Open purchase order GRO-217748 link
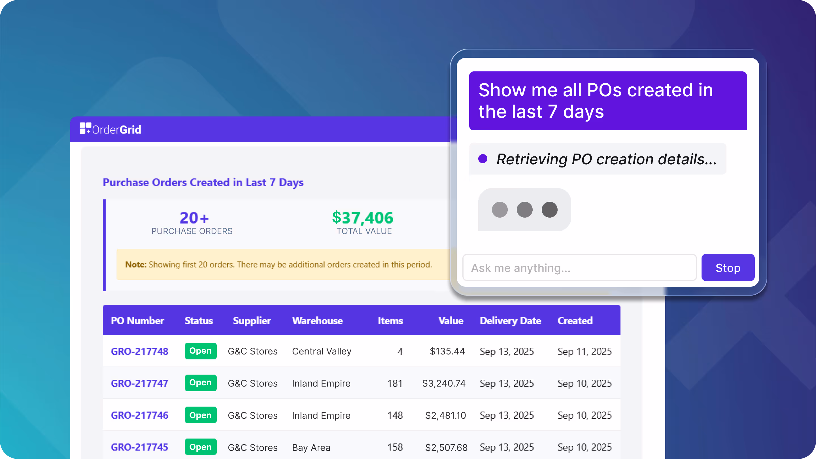816x459 pixels. (x=139, y=351)
